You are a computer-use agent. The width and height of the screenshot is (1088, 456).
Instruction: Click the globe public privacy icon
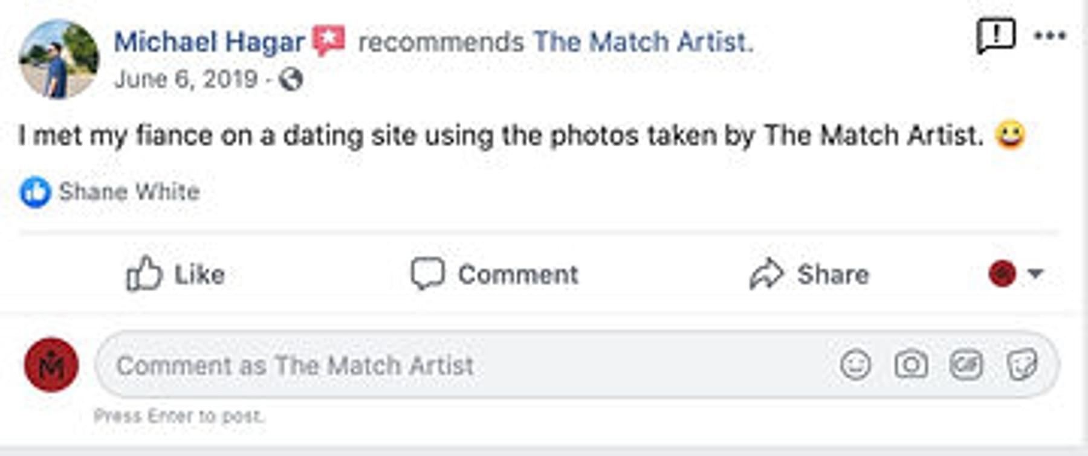pos(291,79)
